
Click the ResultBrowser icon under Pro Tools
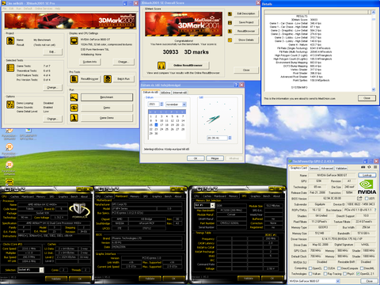pos(74,79)
